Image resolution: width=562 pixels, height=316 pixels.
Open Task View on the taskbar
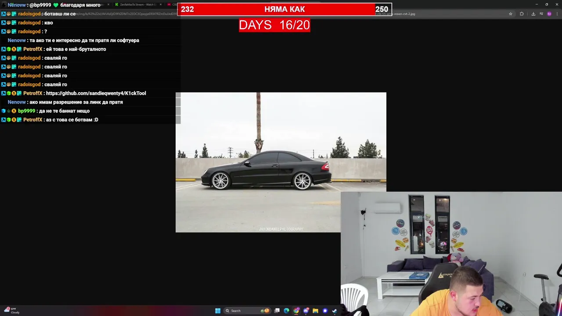[277, 311]
